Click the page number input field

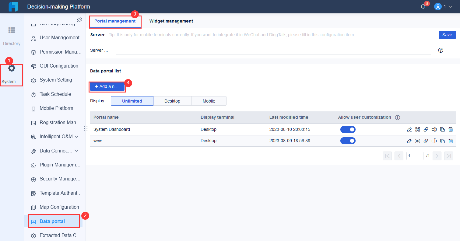pos(415,156)
